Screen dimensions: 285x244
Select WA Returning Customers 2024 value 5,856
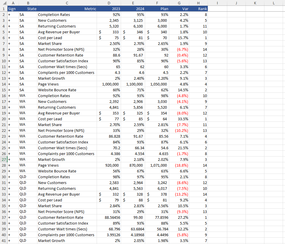tap(133, 107)
